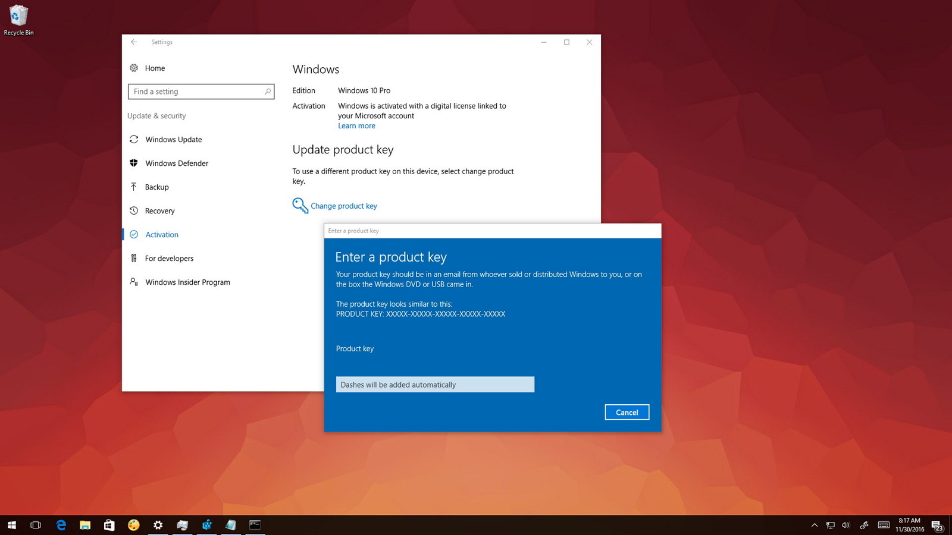Click the Home gear icon

(x=134, y=68)
